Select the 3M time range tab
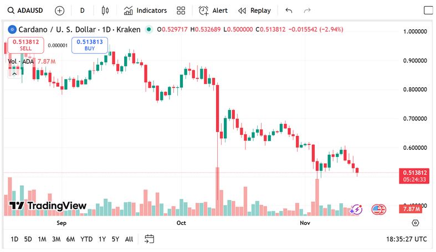 pos(56,239)
